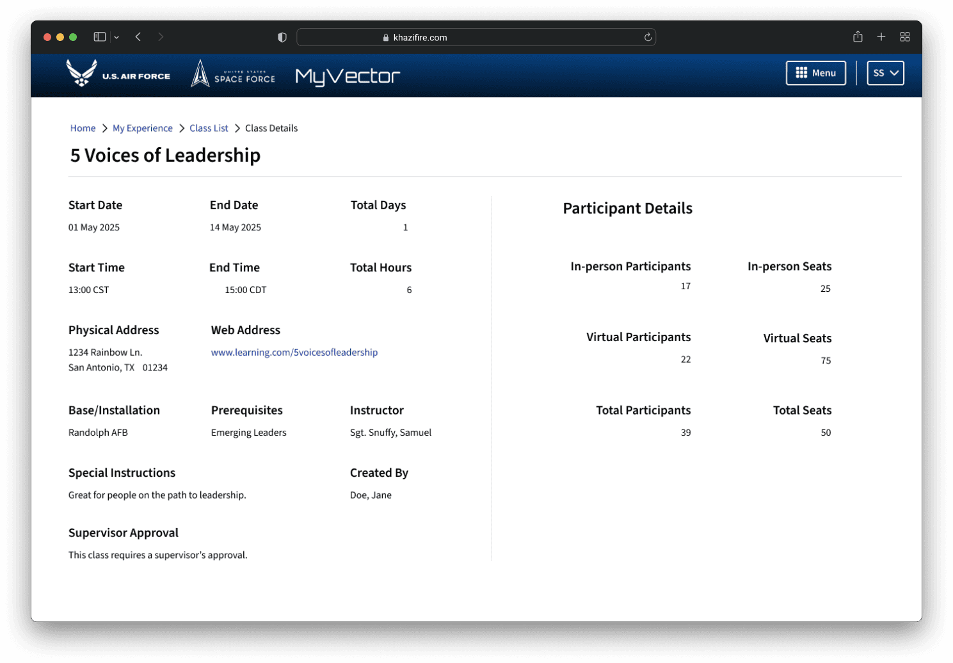Open the privacy shield report icon

pos(282,37)
